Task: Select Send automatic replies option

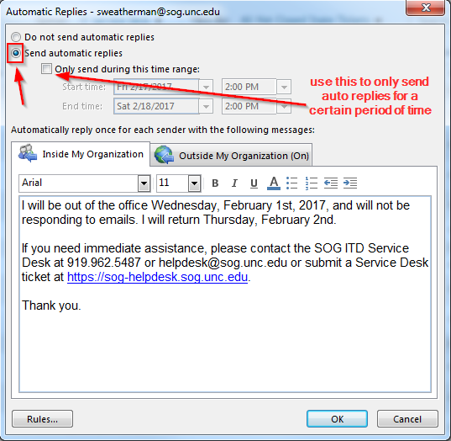Action: 16,53
